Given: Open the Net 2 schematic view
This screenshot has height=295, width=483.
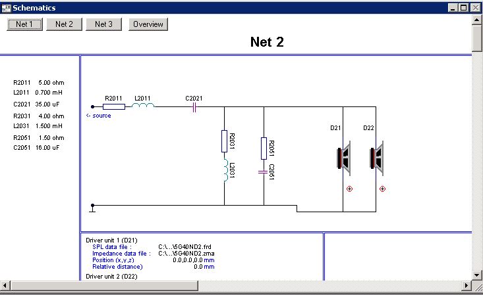Looking at the screenshot, I should pos(64,24).
